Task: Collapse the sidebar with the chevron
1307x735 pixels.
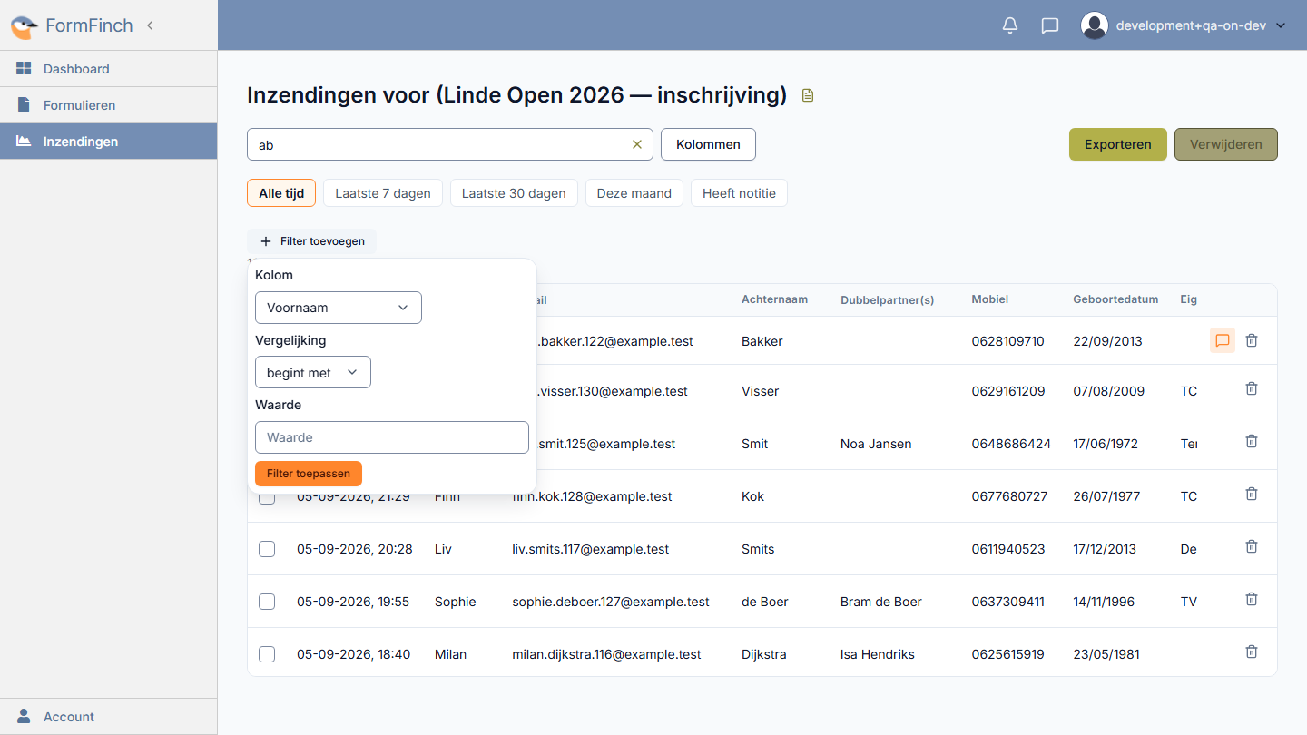Action: (x=150, y=25)
